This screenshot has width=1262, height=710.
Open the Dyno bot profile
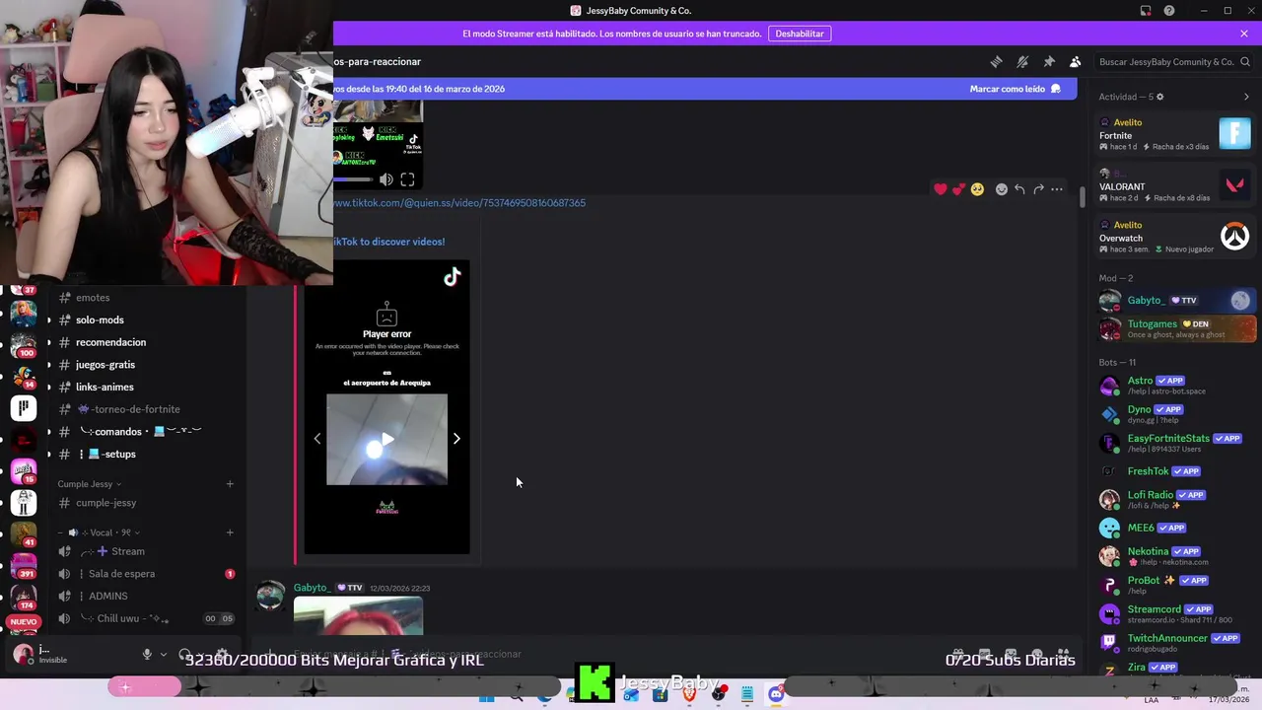(1176, 414)
